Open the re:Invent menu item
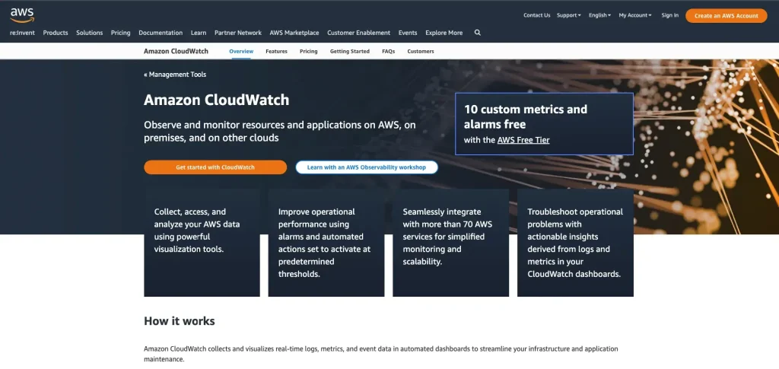The height and width of the screenshot is (369, 779). coord(22,33)
